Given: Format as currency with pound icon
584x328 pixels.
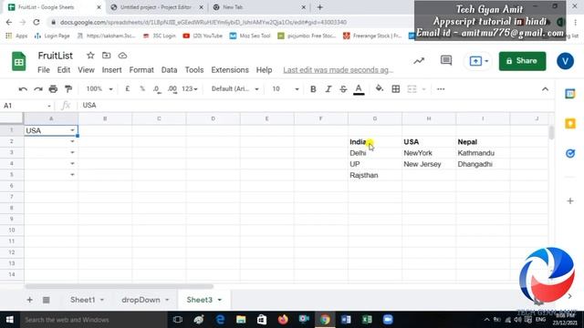Looking at the screenshot, I should (x=128, y=89).
